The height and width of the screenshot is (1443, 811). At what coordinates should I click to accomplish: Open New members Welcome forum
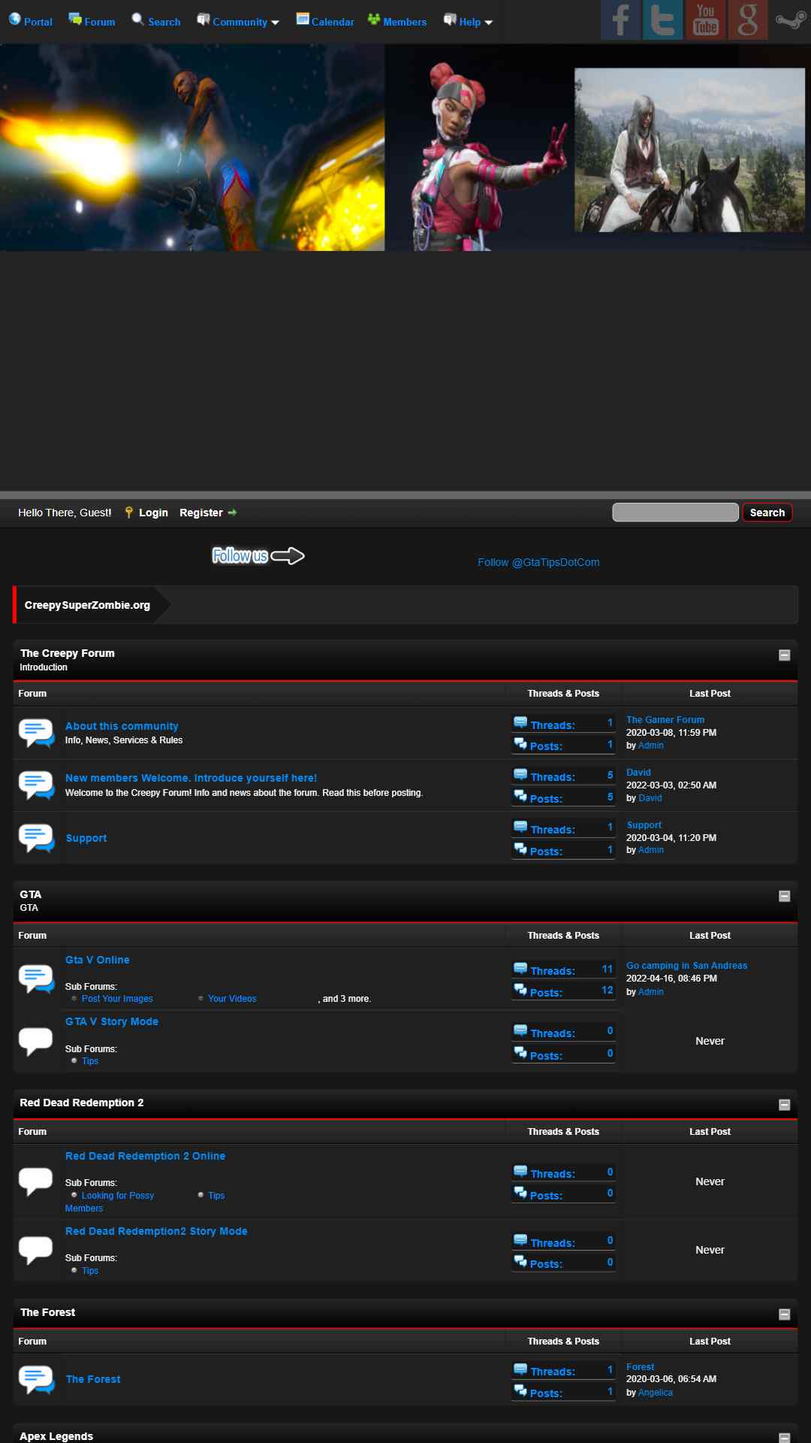pos(191,778)
